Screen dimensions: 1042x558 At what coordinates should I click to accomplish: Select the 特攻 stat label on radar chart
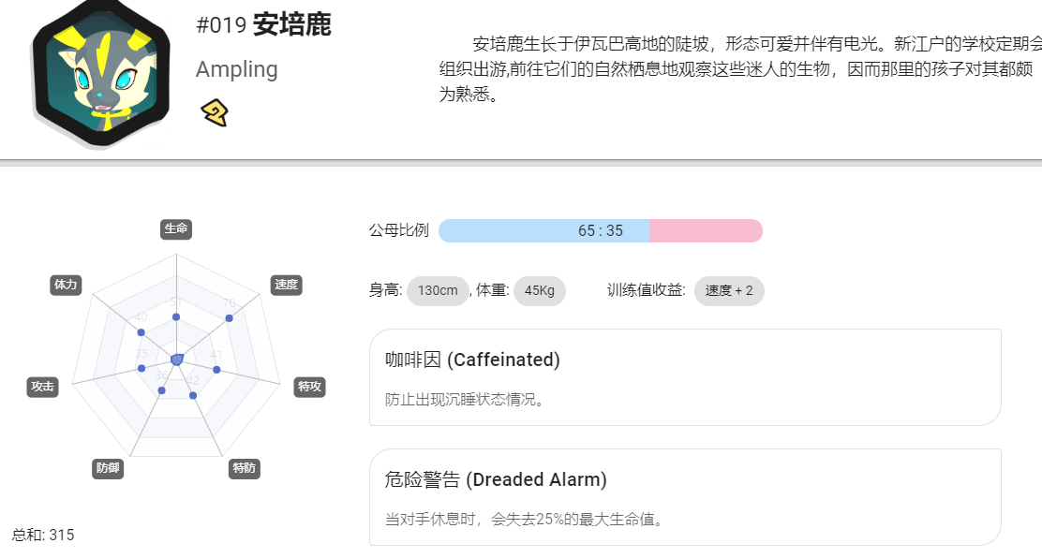click(309, 387)
